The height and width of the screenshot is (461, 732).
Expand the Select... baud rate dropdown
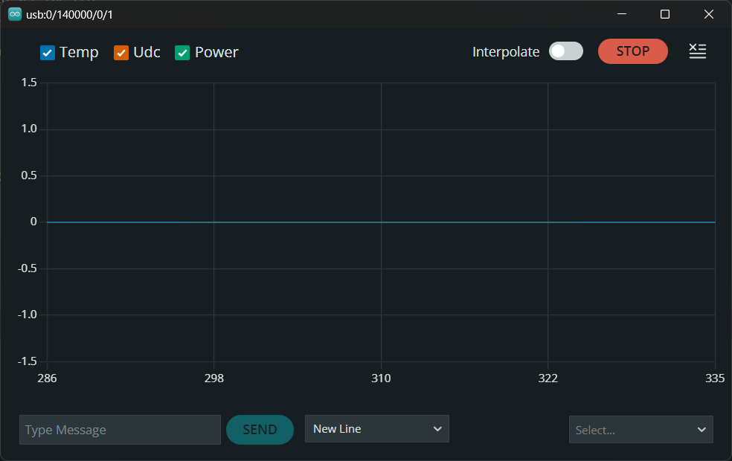tap(640, 430)
